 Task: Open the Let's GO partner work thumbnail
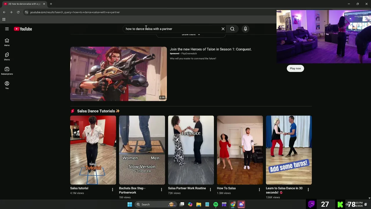191,150
